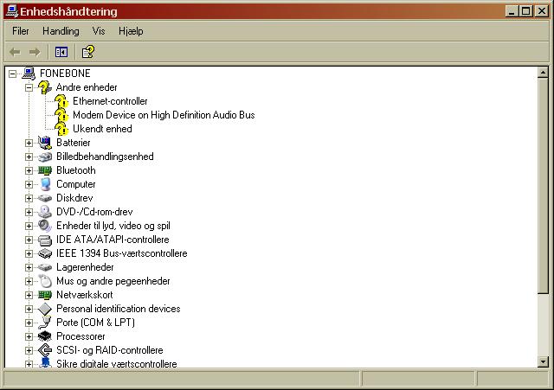Click the Netværkskort adapter icon
The height and width of the screenshot is (390, 554).
(45, 295)
